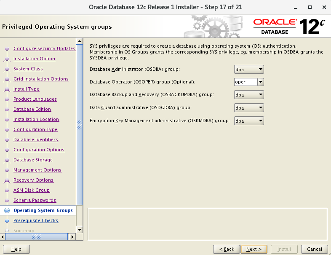The height and width of the screenshot is (255, 331).
Task: Open Help for this step
Action: (x=16, y=249)
